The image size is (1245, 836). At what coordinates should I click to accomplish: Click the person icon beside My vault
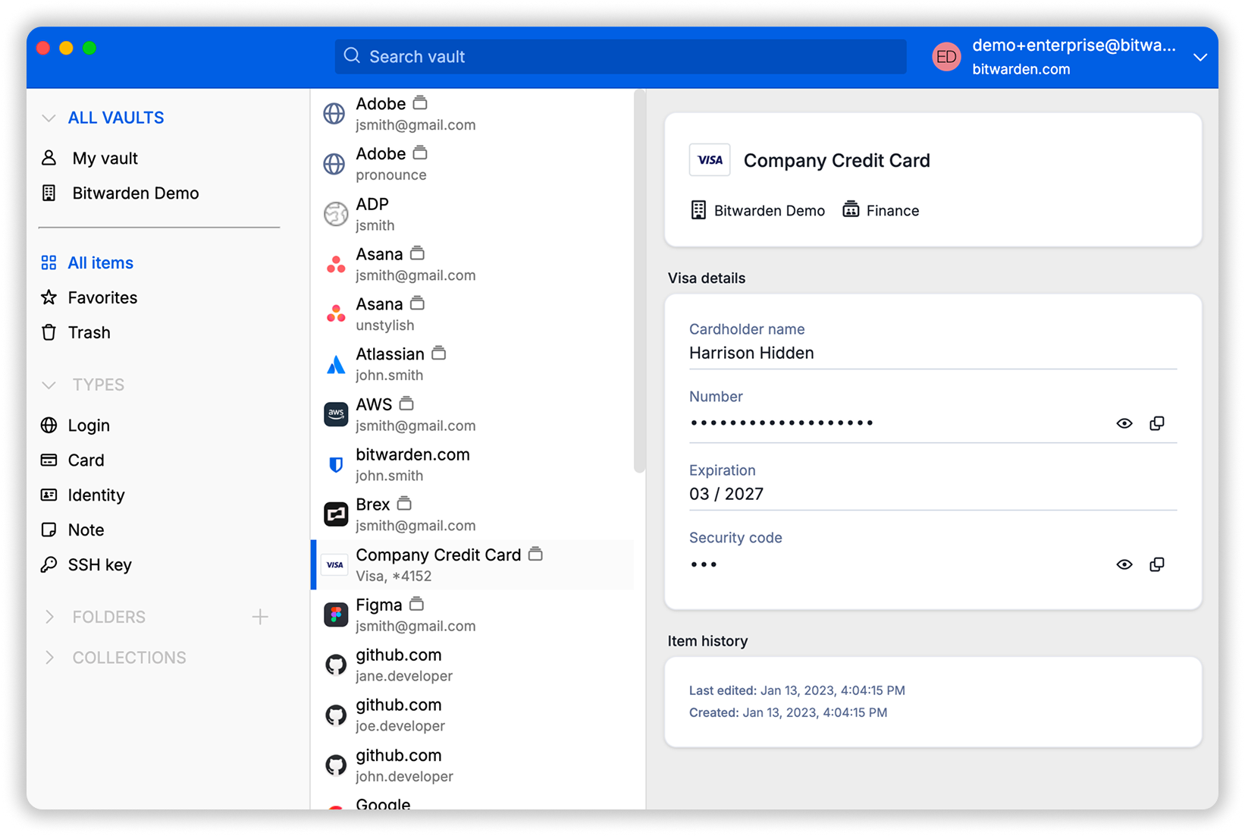point(49,158)
